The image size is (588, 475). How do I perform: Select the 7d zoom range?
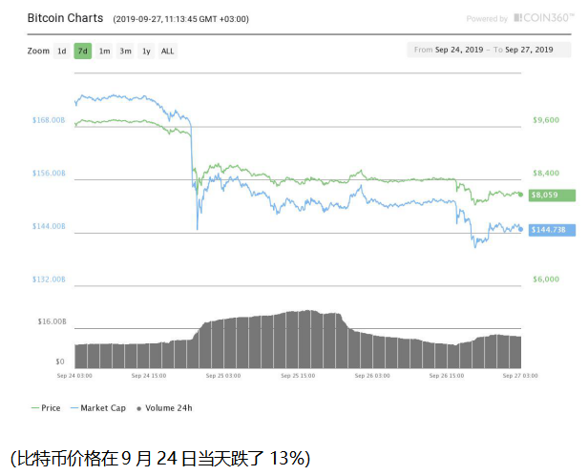coord(83,51)
